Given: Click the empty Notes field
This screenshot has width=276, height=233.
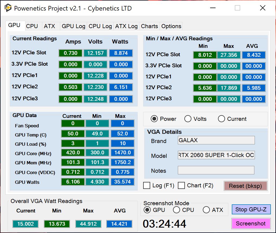Looking at the screenshot, I should point(216,170).
